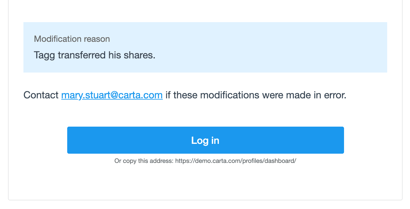Screen dimensions: 410x209
Task: Click the word "his" in the reason text
Action: pyautogui.click(x=115, y=55)
